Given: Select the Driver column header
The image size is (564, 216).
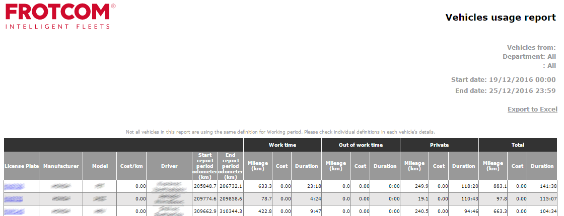Looking at the screenshot, I should point(169,166).
